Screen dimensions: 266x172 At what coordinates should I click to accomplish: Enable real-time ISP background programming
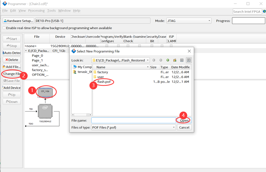[x=4, y=28]
